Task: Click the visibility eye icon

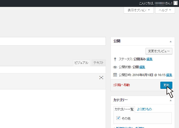Action: click(x=115, y=67)
